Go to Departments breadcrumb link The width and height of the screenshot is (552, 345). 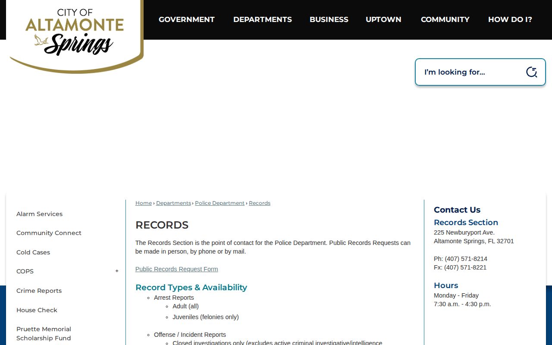[173, 203]
